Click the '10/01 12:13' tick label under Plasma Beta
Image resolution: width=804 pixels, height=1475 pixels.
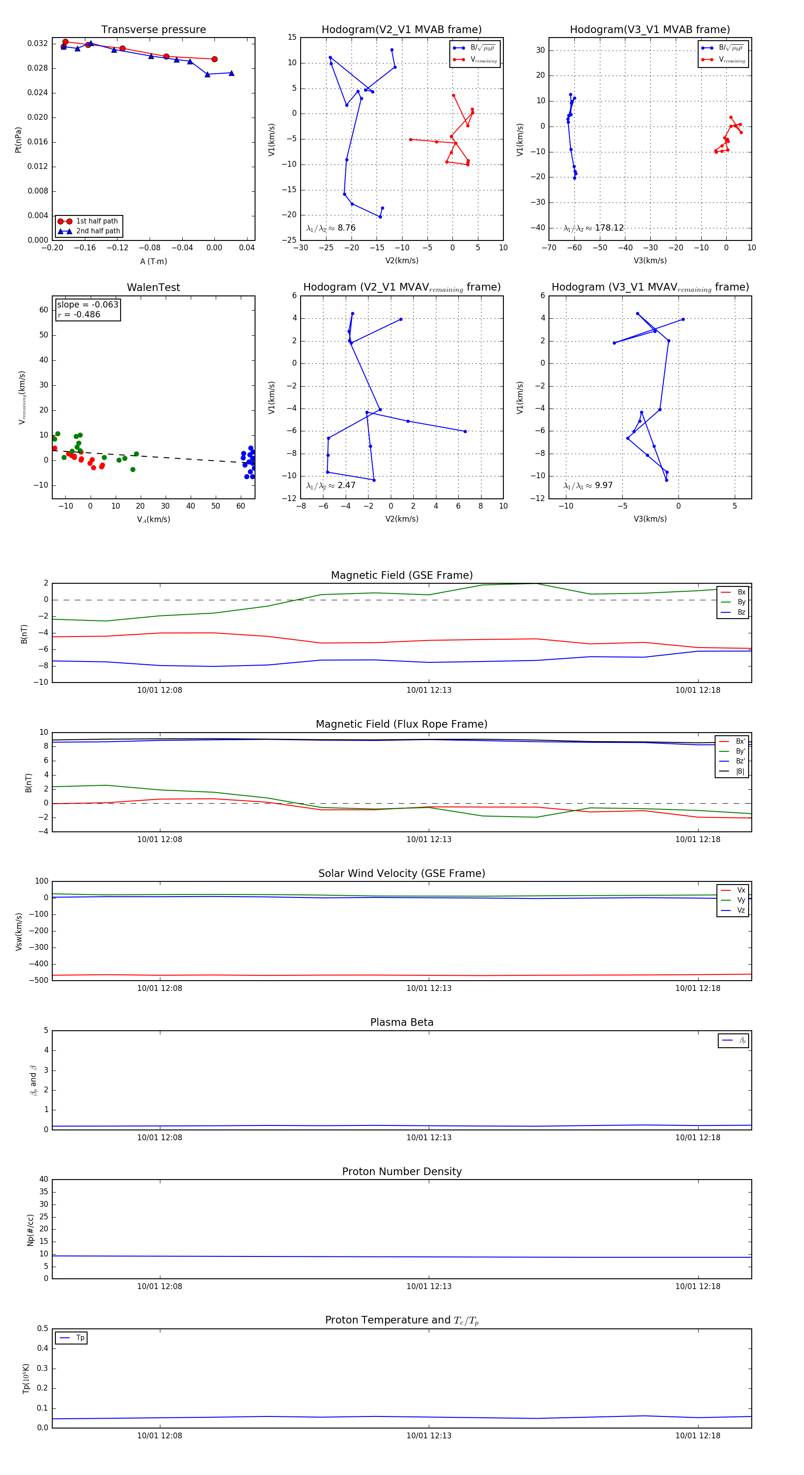[429, 1138]
